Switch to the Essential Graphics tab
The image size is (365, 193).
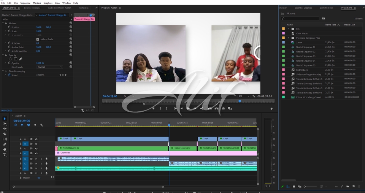tap(303, 8)
